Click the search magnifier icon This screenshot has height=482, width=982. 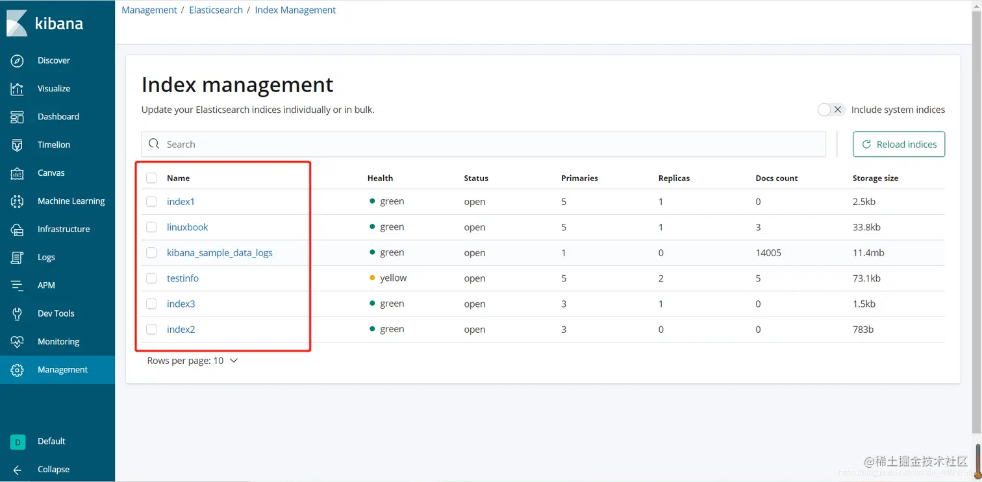[x=154, y=144]
